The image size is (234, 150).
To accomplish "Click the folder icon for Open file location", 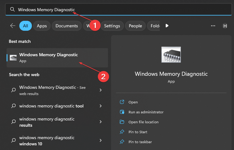I will click(x=122, y=122).
